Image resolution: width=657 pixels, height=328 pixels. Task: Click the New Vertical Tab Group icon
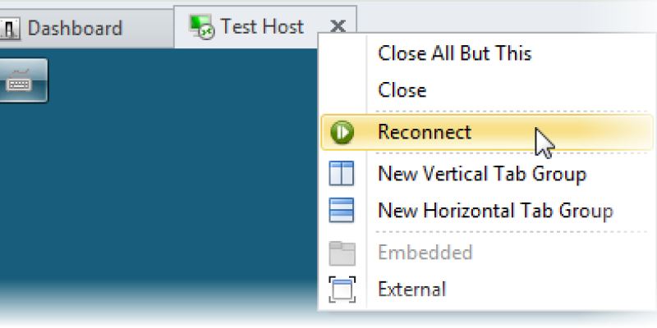342,174
